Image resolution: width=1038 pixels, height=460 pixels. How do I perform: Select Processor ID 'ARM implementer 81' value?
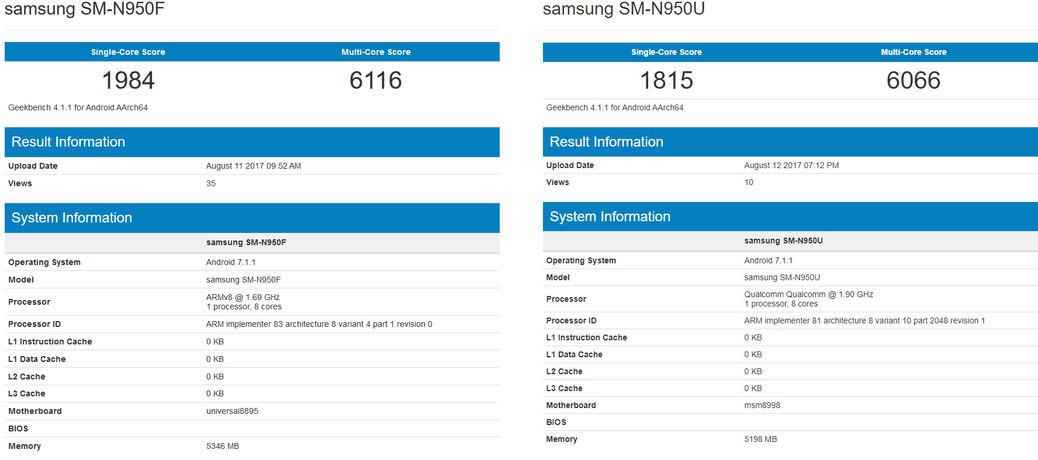pyautogui.click(x=864, y=320)
